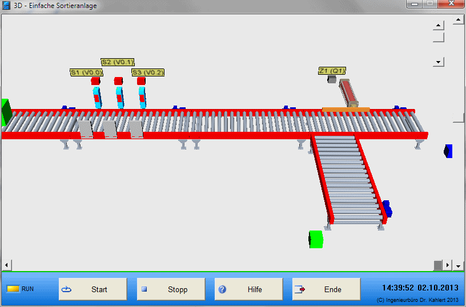Click the green box below the side conveyor
This screenshot has width=466, height=307.
pyautogui.click(x=316, y=239)
